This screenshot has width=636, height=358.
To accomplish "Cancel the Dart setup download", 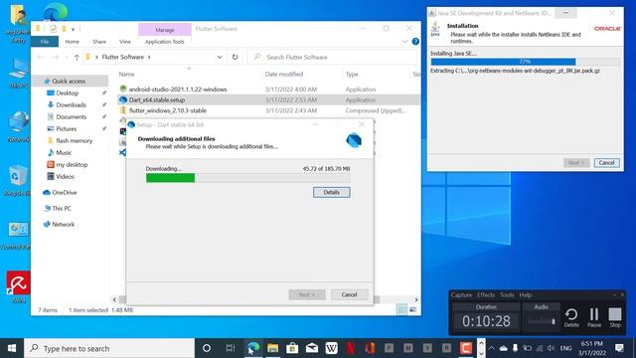I will point(349,294).
